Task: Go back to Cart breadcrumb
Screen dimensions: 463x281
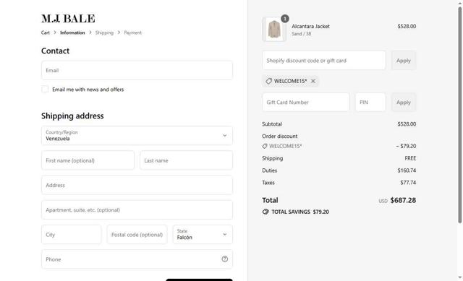Action: click(x=45, y=33)
